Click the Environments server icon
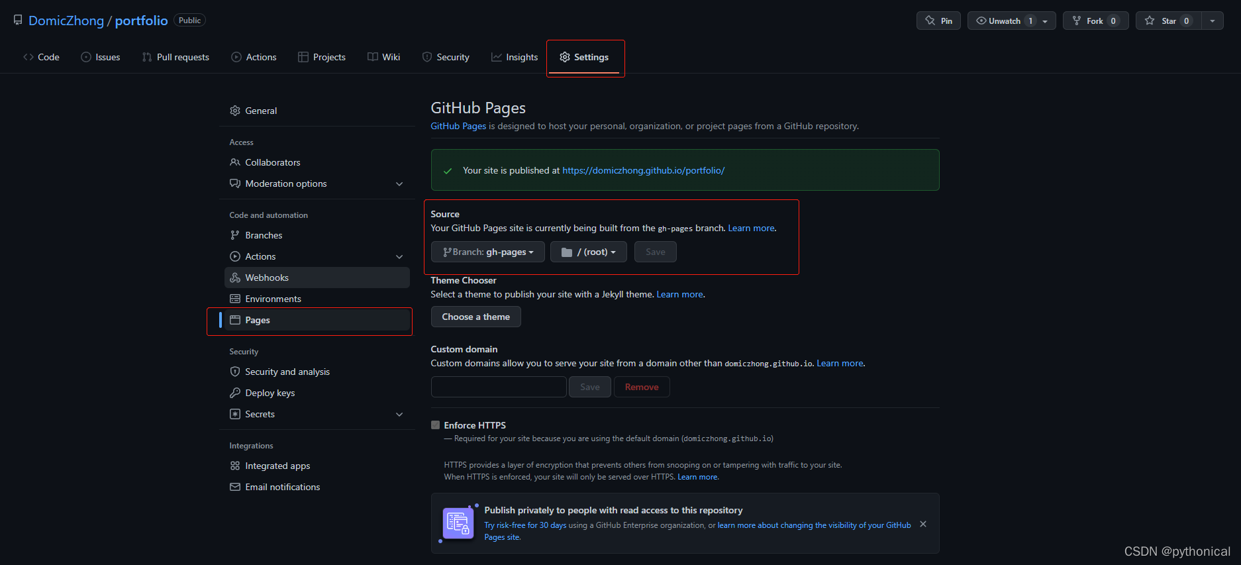1241x565 pixels. (235, 299)
